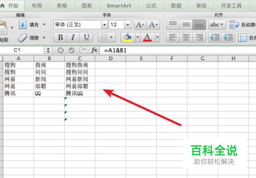Select cell A5 containing 腾讯
The width and height of the screenshot is (256, 178).
pos(18,93)
